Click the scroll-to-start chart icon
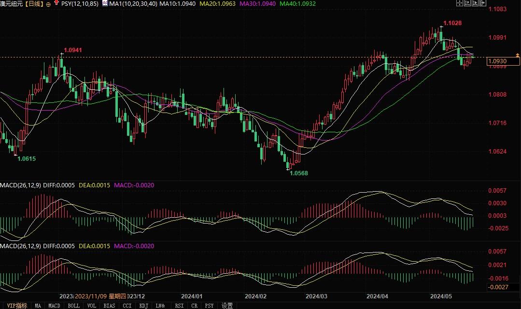Viewport: 521px width, 309px height. point(467,3)
